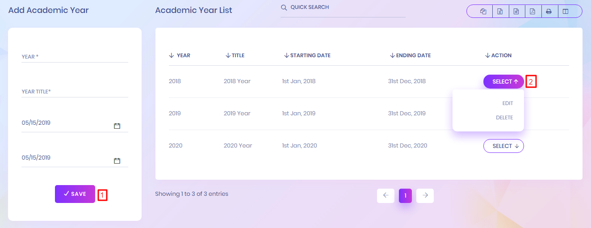Save the new academic year
This screenshot has width=591, height=228.
pyautogui.click(x=75, y=194)
